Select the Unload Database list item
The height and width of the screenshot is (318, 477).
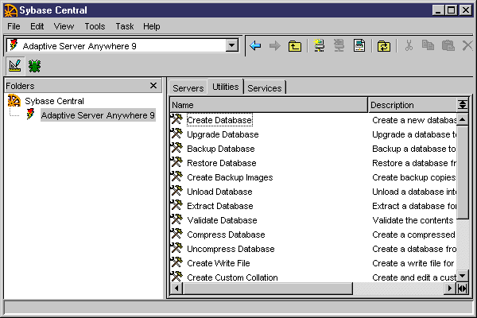[219, 192]
